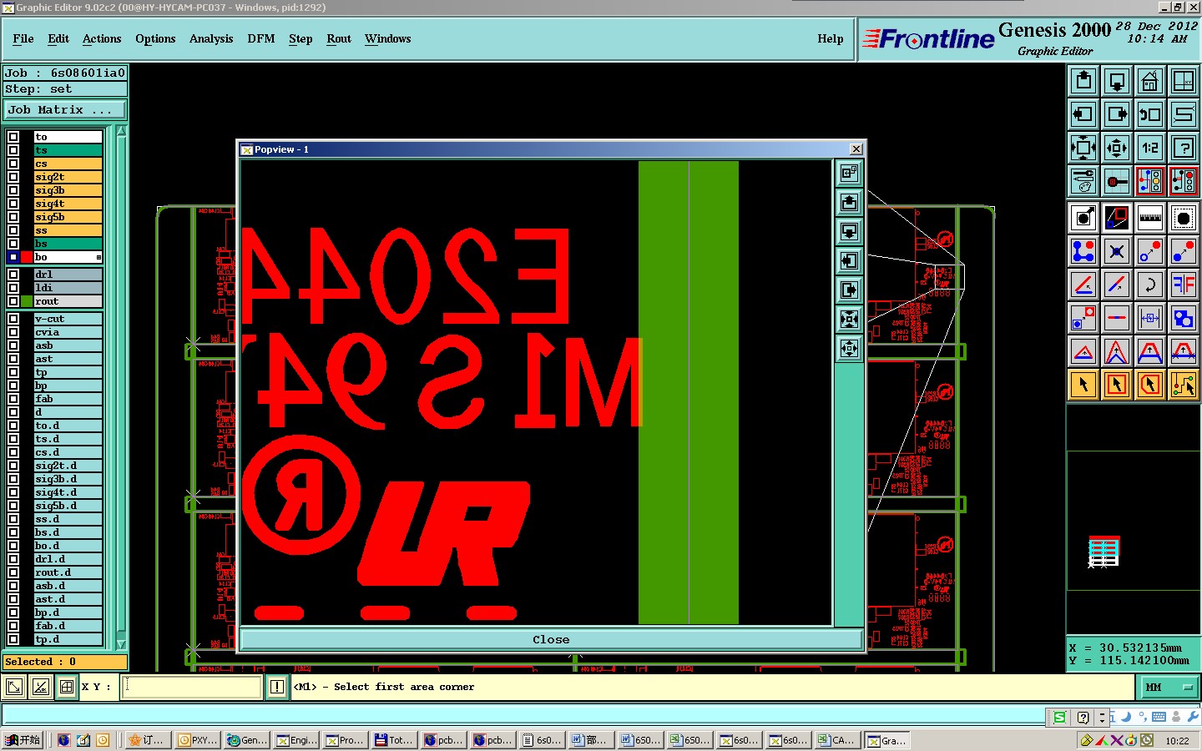Click the Home view icon

coord(1150,81)
